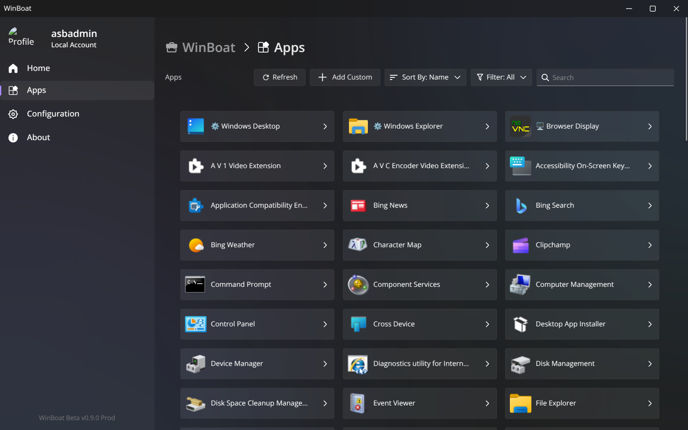The width and height of the screenshot is (688, 430).
Task: Refresh the apps list
Action: pyautogui.click(x=280, y=77)
